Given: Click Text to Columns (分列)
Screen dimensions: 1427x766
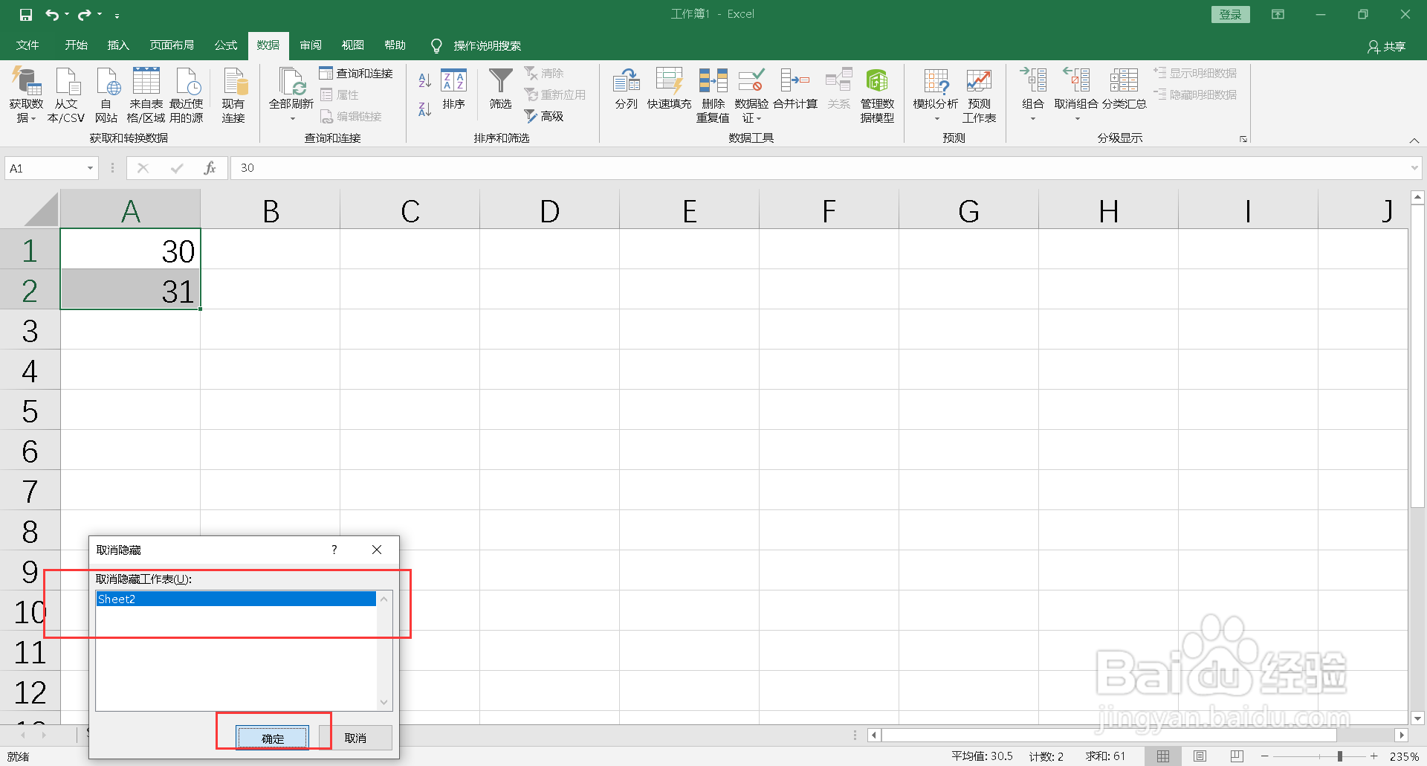Looking at the screenshot, I should coord(627,89).
